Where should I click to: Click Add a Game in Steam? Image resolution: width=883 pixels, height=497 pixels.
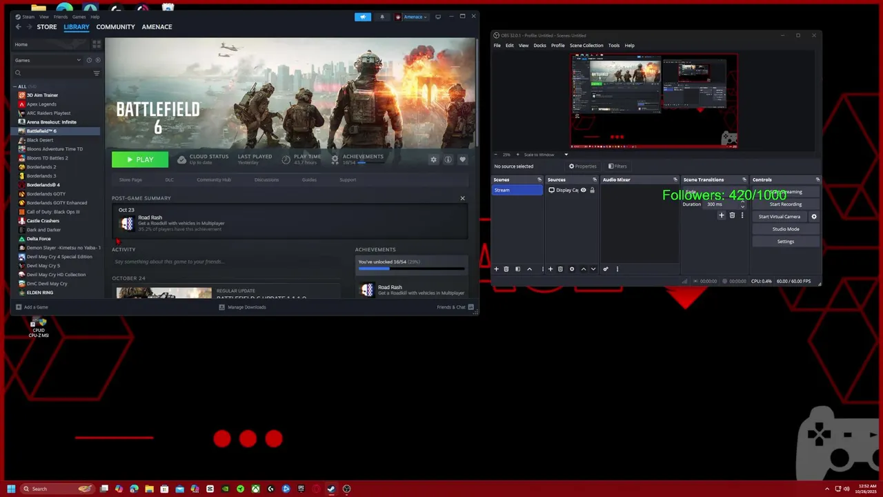click(x=32, y=307)
